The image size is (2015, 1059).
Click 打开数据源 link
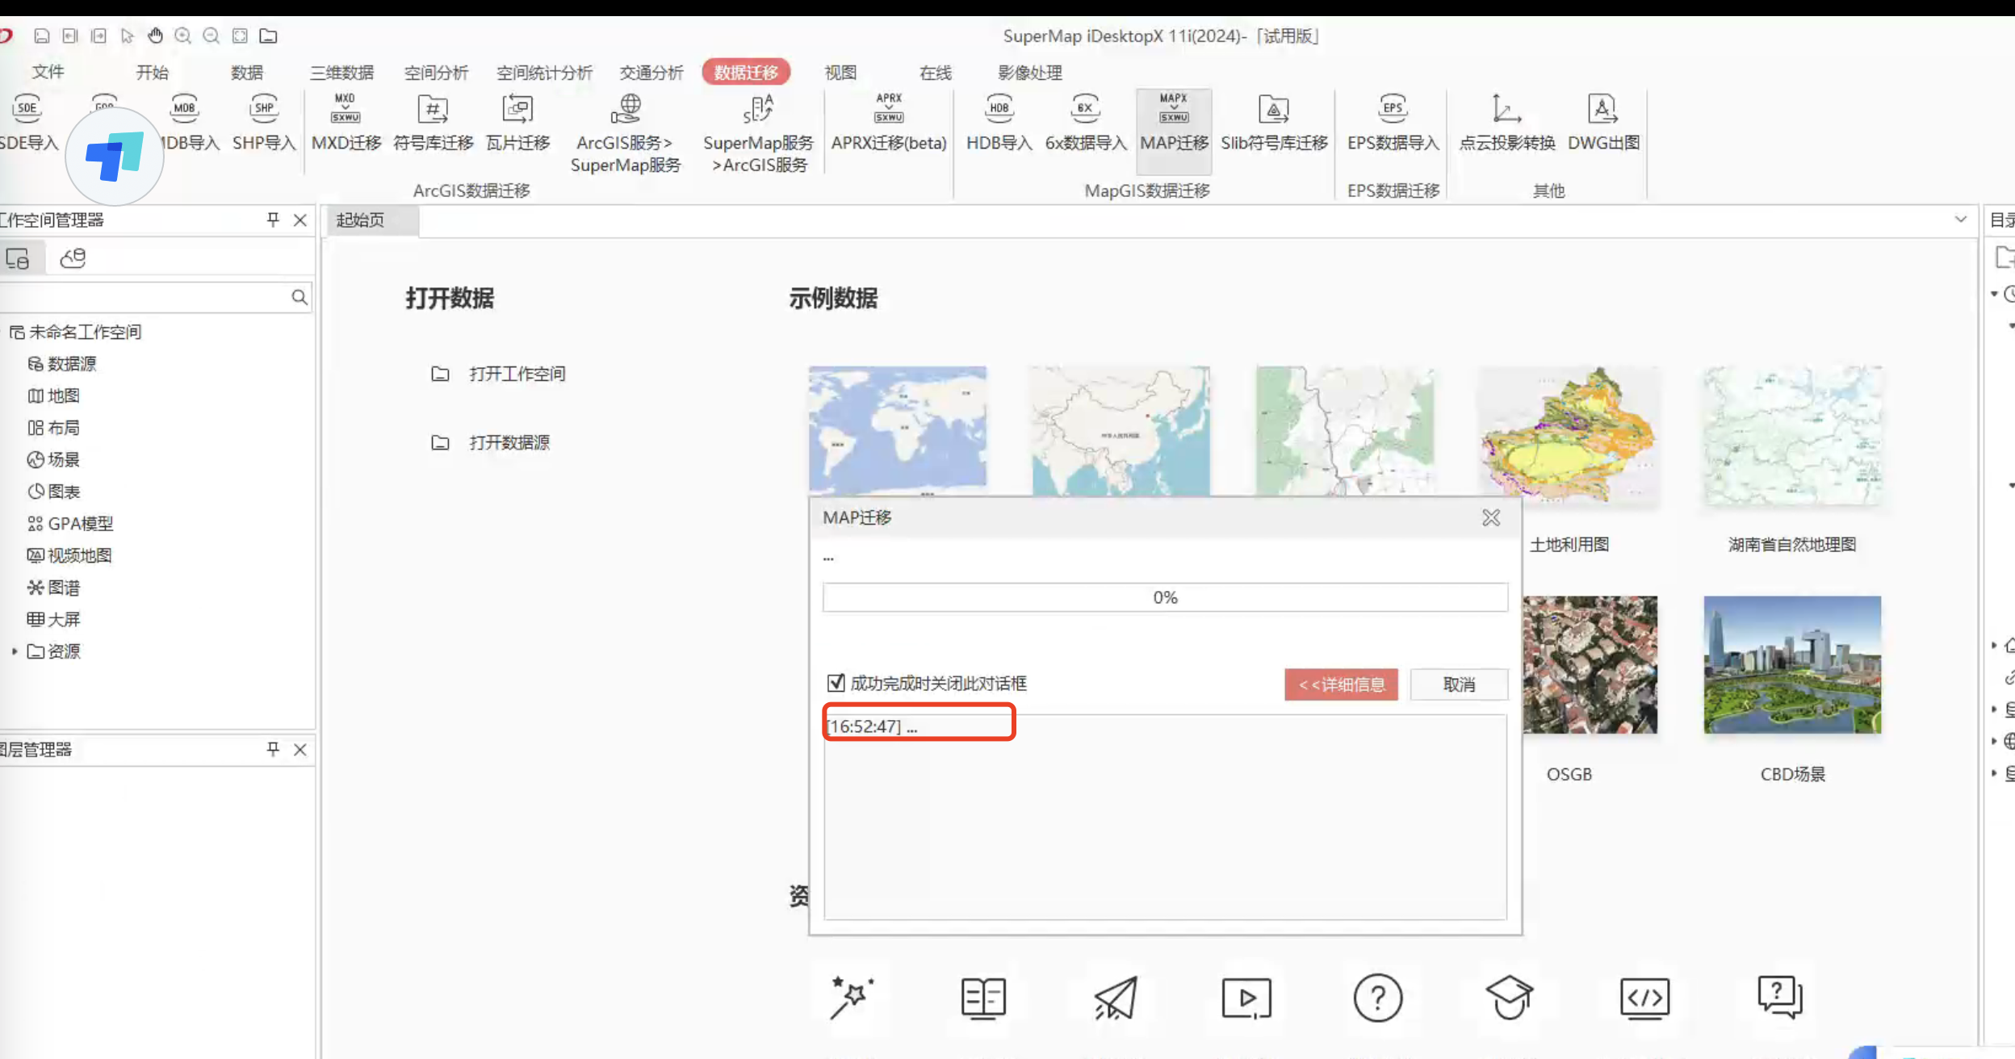point(509,442)
